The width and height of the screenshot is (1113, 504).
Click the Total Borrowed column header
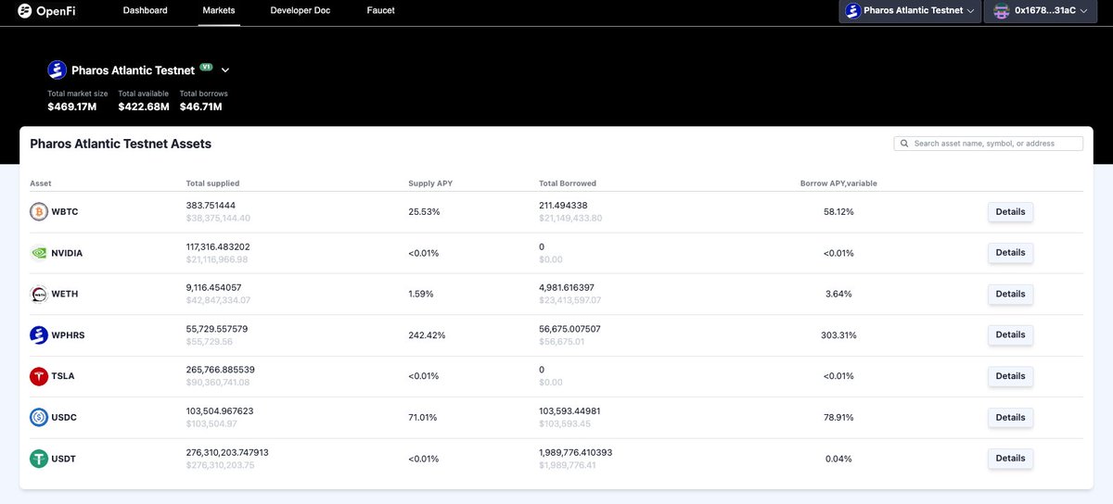click(x=568, y=183)
